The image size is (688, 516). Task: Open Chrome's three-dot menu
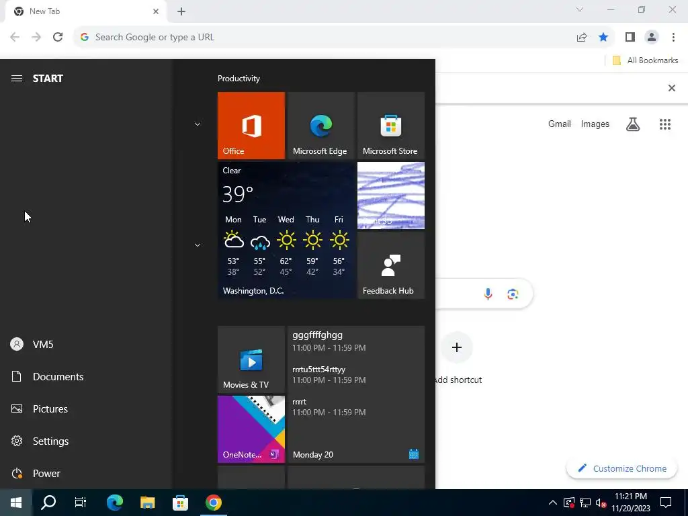coord(673,38)
